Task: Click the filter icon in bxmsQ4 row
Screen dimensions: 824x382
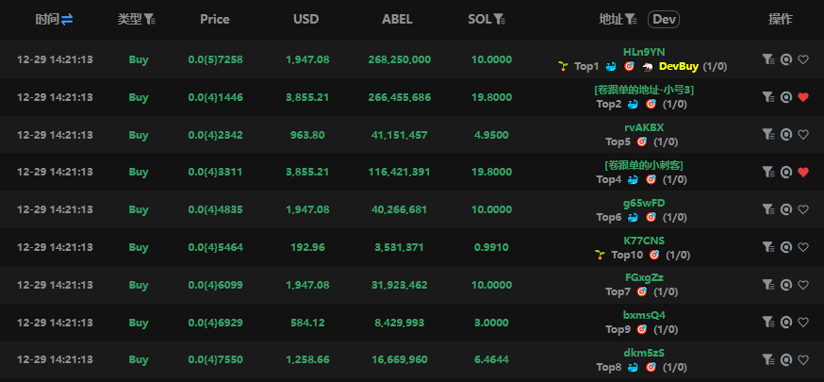Action: pyautogui.click(x=768, y=322)
